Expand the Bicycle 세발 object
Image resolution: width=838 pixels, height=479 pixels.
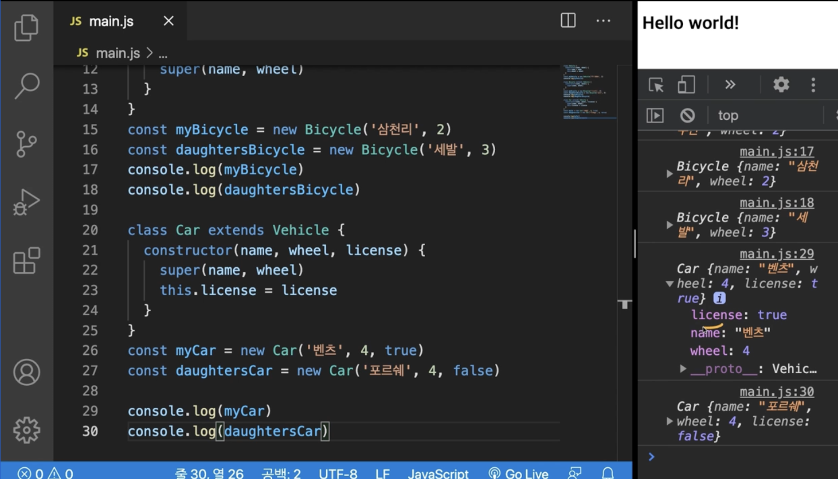point(669,225)
